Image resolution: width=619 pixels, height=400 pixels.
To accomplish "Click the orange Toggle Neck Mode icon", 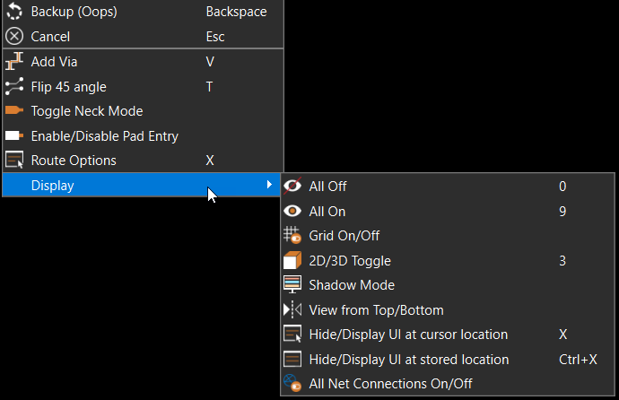I will click(14, 110).
